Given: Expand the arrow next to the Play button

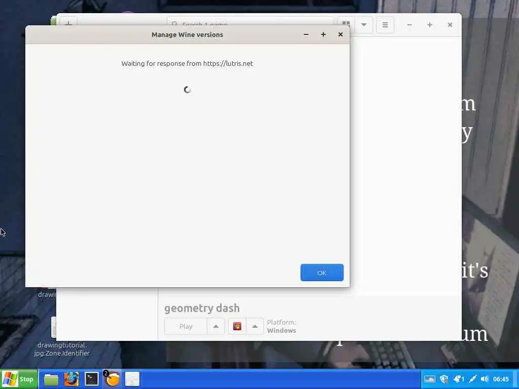Looking at the screenshot, I should [x=216, y=327].
